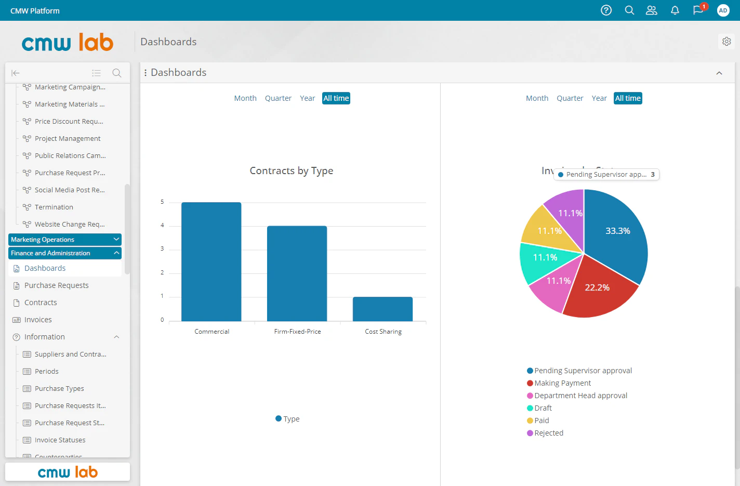Open the Dashboards sidebar item icon
The width and height of the screenshot is (740, 486).
[x=16, y=268]
